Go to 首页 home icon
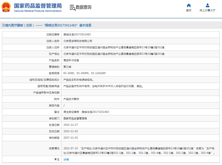Image resolution: width=222 pixels, height=165 pixels. 189,5
